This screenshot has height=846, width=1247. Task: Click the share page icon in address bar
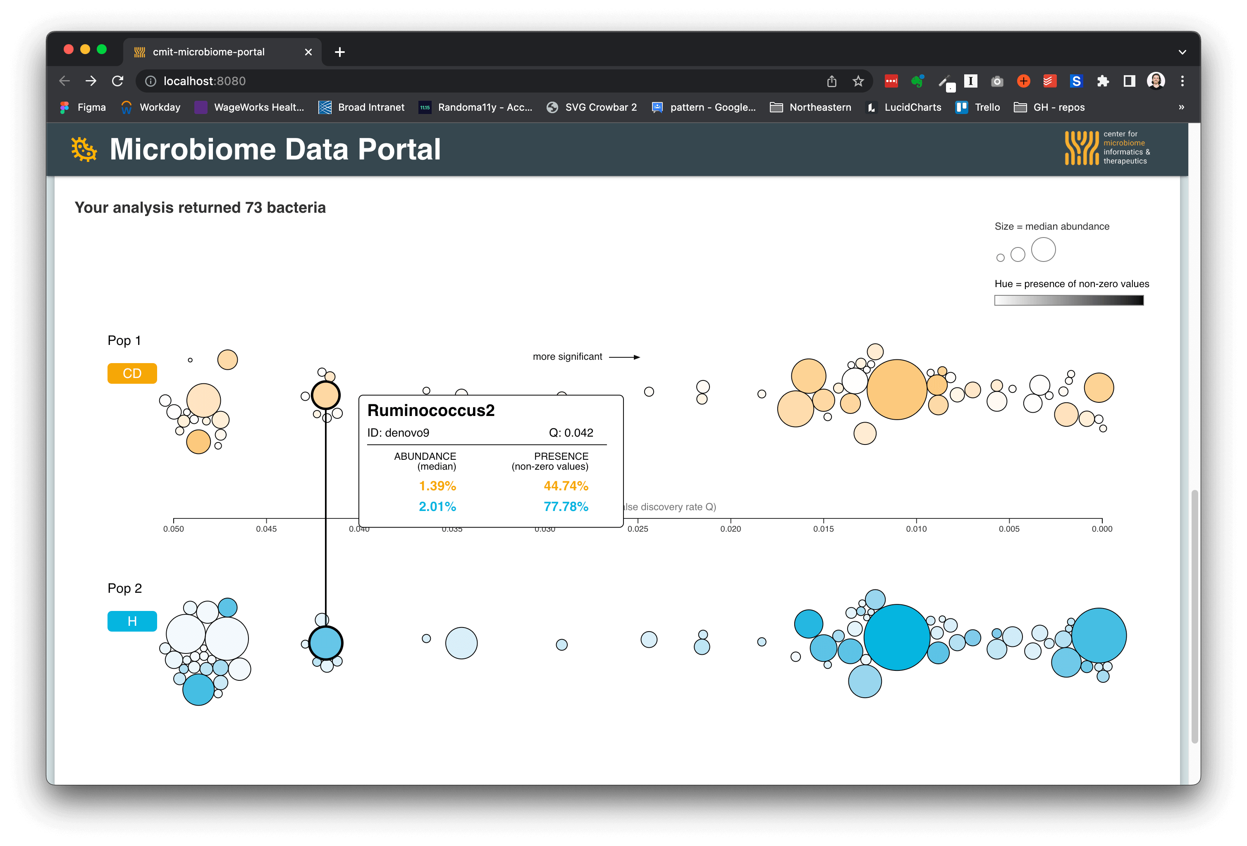(x=832, y=81)
